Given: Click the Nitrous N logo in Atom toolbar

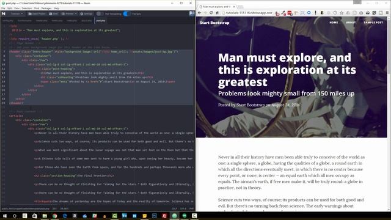Looking at the screenshot, I should [x=4, y=13].
